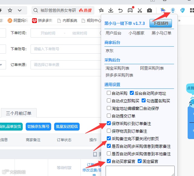Expand bookmarks overflow chevron
The height and width of the screenshot is (176, 194).
179,21
